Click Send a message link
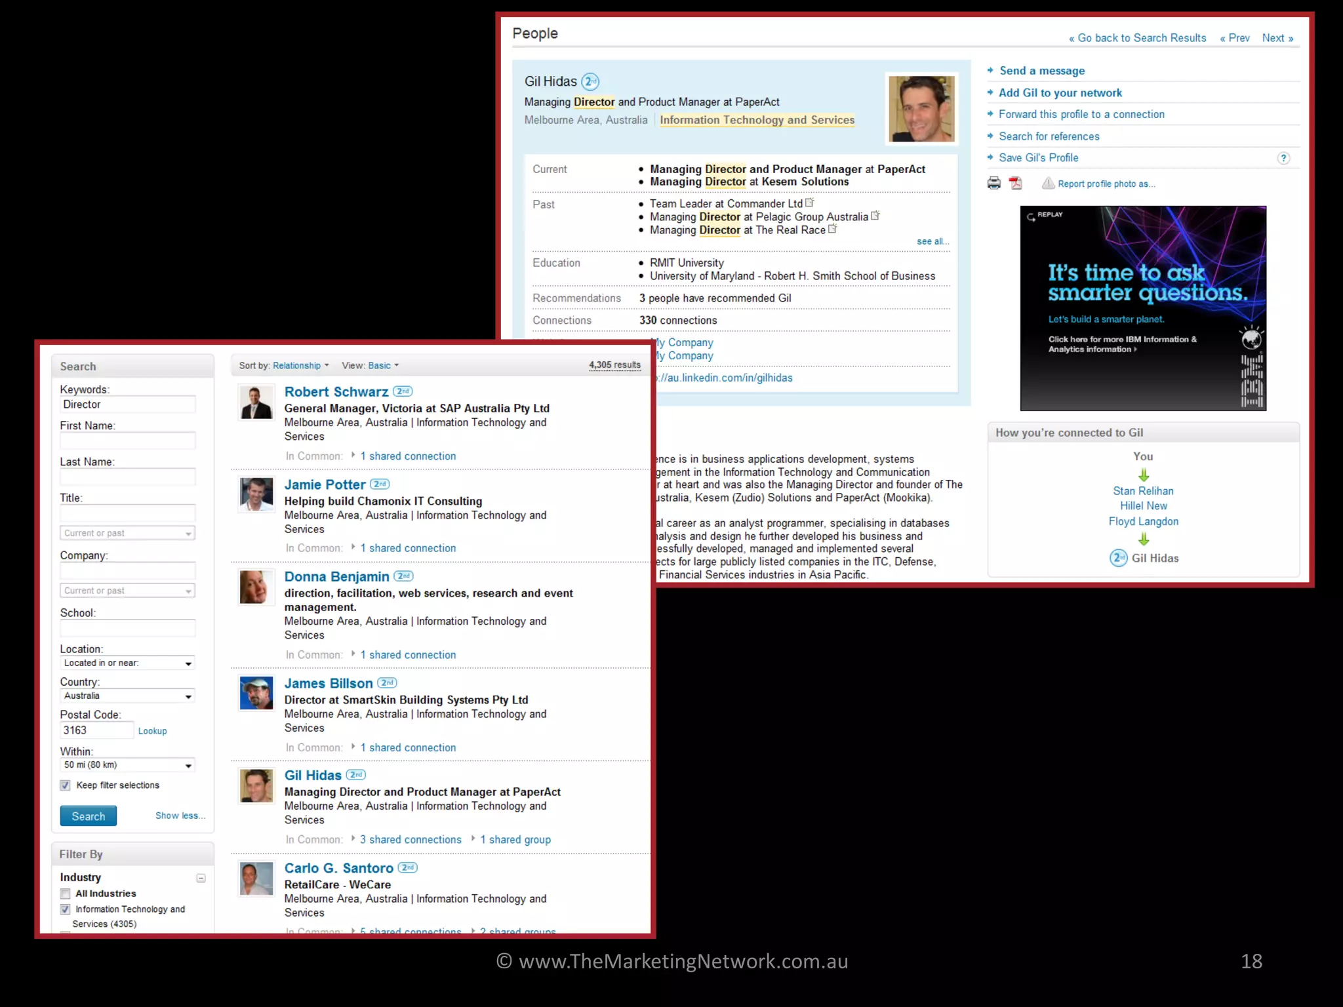The width and height of the screenshot is (1343, 1007). click(x=1041, y=71)
